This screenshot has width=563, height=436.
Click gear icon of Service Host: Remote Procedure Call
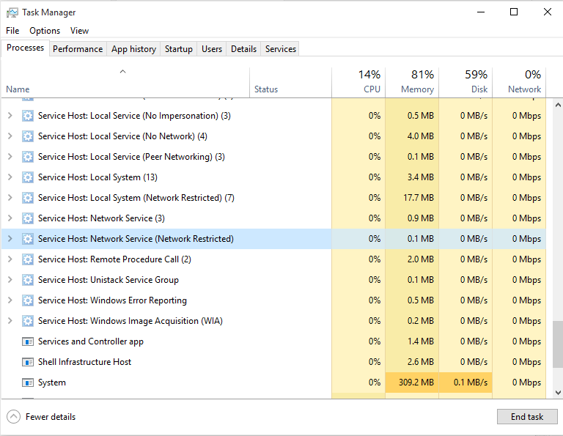tap(28, 259)
